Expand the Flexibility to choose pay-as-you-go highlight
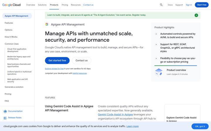This screenshot has height=131, width=211. click(156, 59)
